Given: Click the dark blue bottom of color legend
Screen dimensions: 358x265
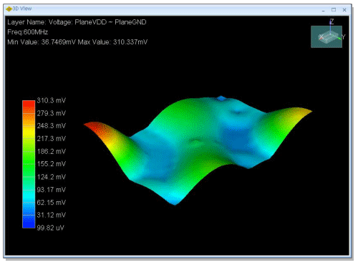Looking at the screenshot, I should pyautogui.click(x=29, y=222).
